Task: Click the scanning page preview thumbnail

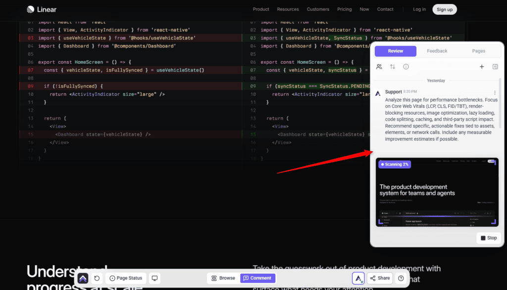Action: (437, 192)
